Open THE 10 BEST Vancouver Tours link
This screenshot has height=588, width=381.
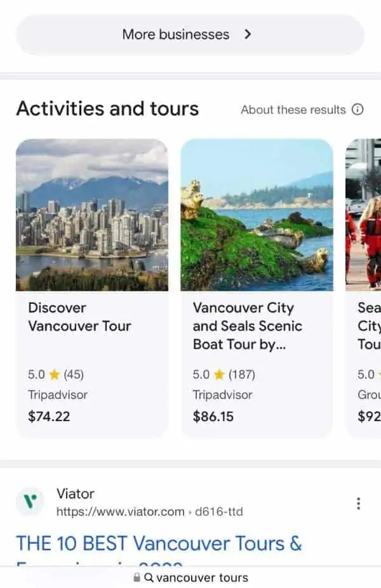[159, 544]
